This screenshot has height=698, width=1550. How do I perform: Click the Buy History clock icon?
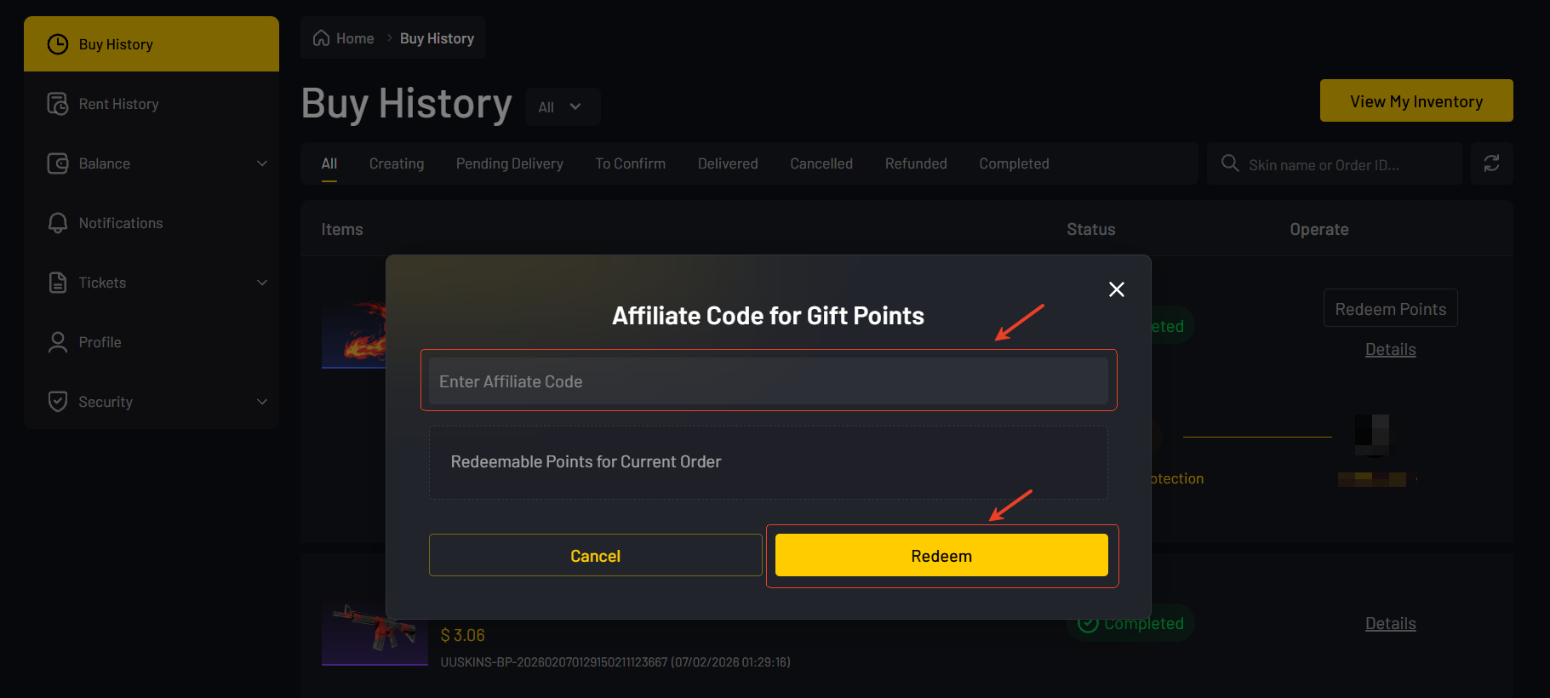(x=58, y=44)
